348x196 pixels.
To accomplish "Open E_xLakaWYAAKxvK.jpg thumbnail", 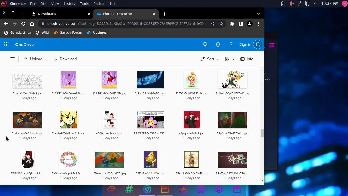I will pos(27,120).
